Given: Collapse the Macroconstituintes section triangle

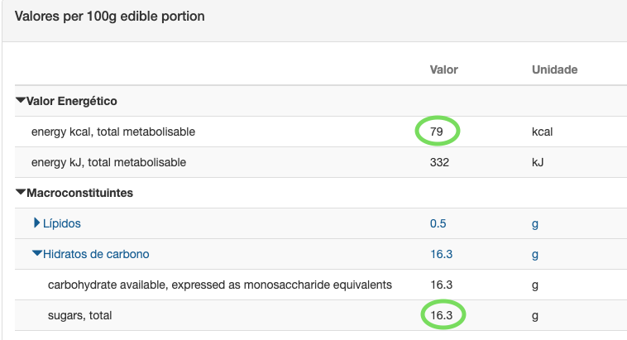Looking at the screenshot, I should click(21, 193).
